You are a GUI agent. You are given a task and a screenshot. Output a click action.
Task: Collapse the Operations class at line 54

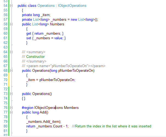click(x=11, y=6)
